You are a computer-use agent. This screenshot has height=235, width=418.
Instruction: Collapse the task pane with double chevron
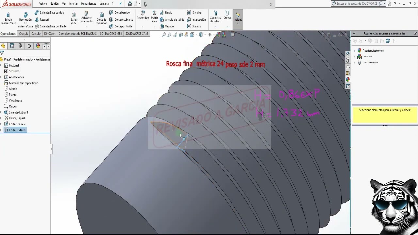[354, 33]
